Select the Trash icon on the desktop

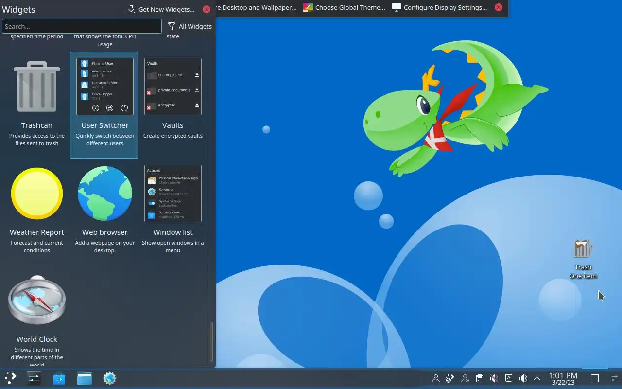pyautogui.click(x=583, y=249)
